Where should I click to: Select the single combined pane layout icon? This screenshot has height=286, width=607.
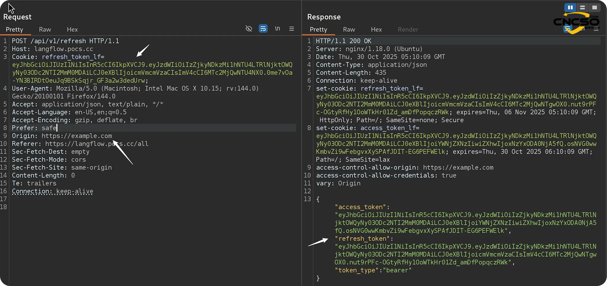tap(594, 7)
